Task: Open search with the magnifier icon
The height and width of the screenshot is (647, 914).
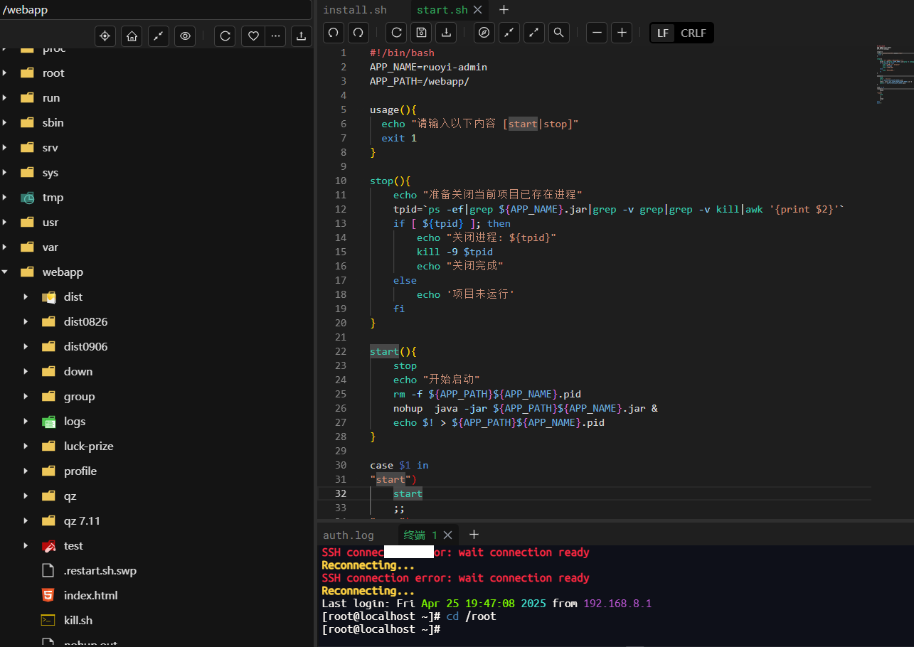Action: tap(559, 33)
